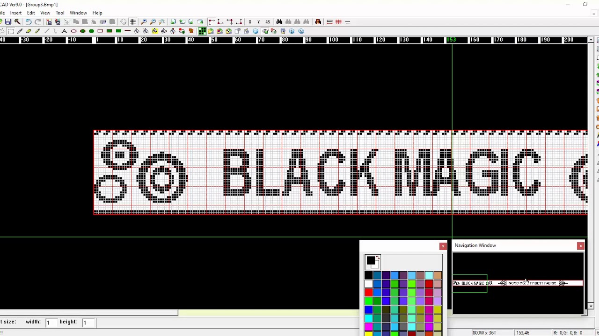Open the Insert menu
This screenshot has width=599, height=336.
tap(15, 13)
